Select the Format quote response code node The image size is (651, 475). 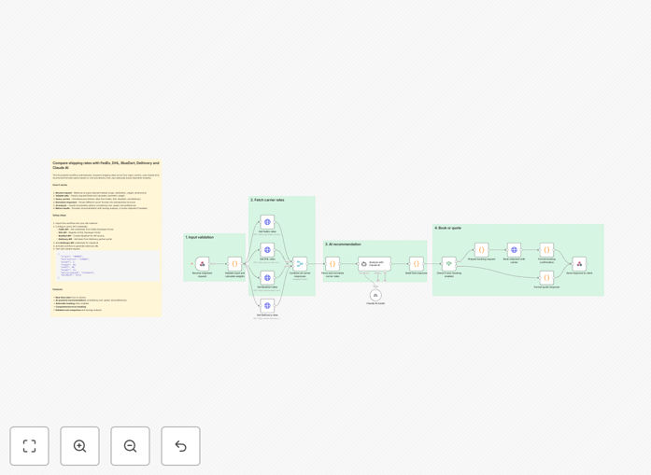(x=546, y=277)
